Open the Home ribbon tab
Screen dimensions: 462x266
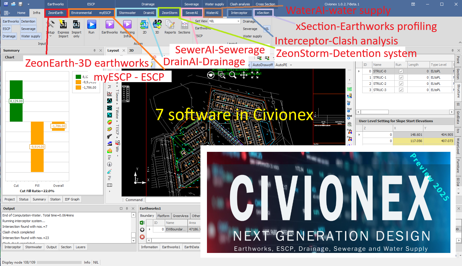coord(21,13)
